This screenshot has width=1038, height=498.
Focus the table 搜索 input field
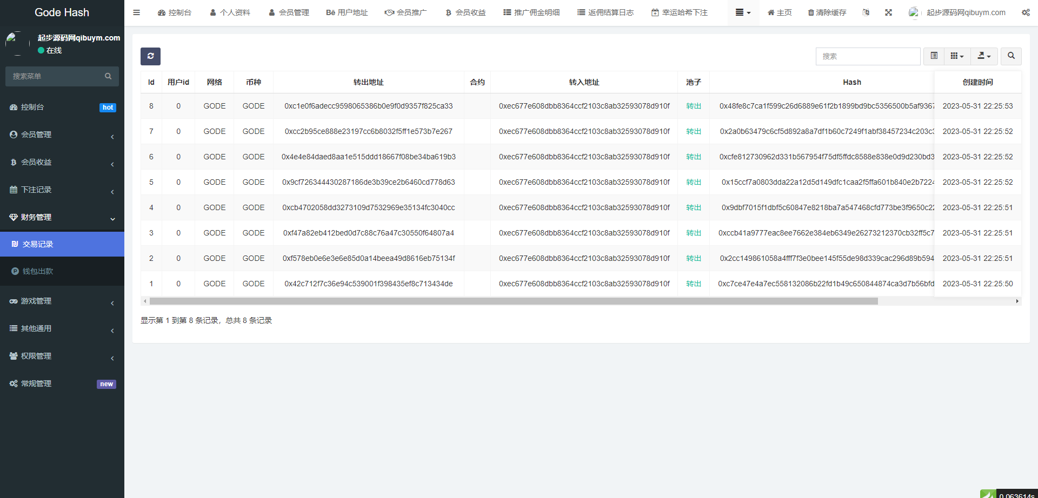pyautogui.click(x=868, y=56)
